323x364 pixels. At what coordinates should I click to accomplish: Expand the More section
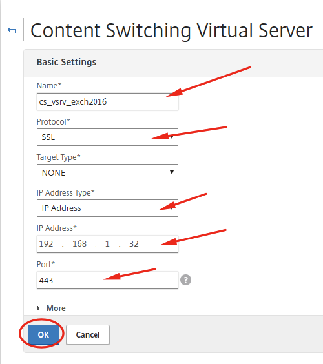coord(51,308)
